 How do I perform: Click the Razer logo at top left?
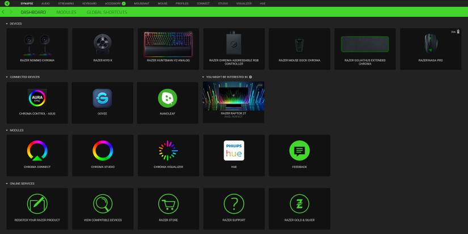pos(7,3)
